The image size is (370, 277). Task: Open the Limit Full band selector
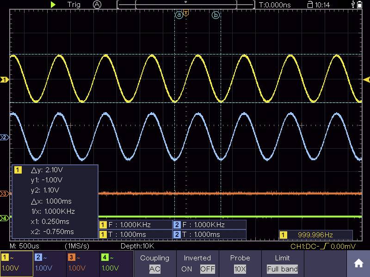[x=283, y=269]
